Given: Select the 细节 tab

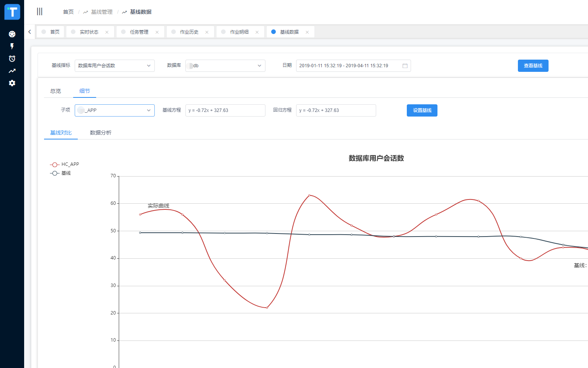Looking at the screenshot, I should tap(85, 91).
